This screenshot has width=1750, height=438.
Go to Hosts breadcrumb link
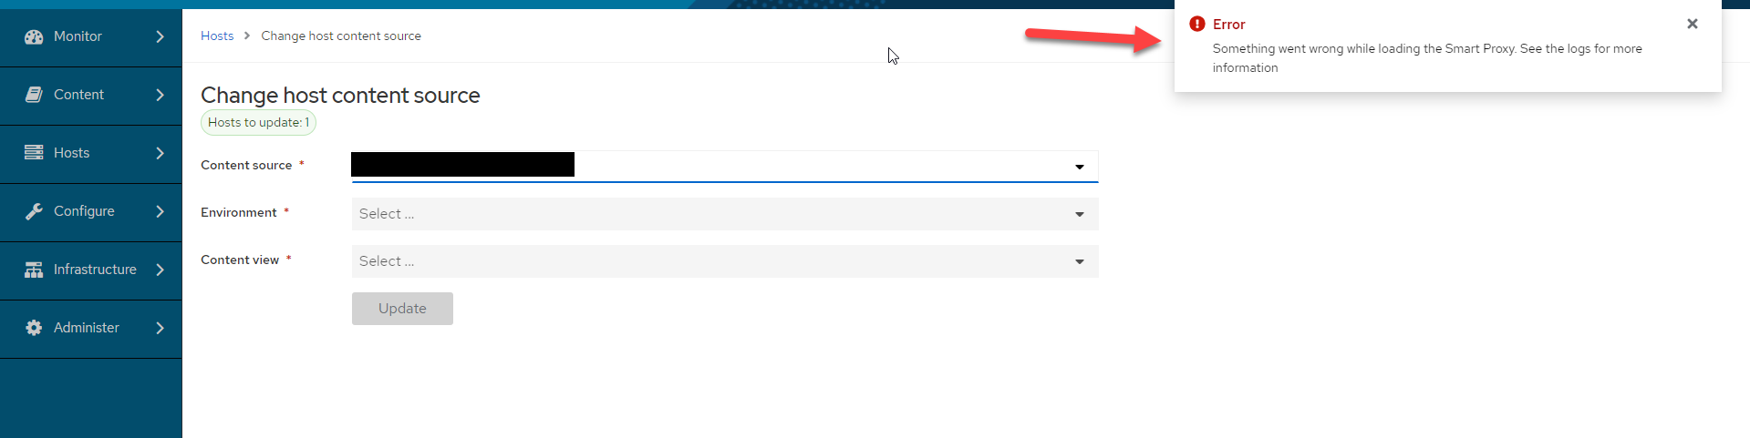[x=217, y=36]
